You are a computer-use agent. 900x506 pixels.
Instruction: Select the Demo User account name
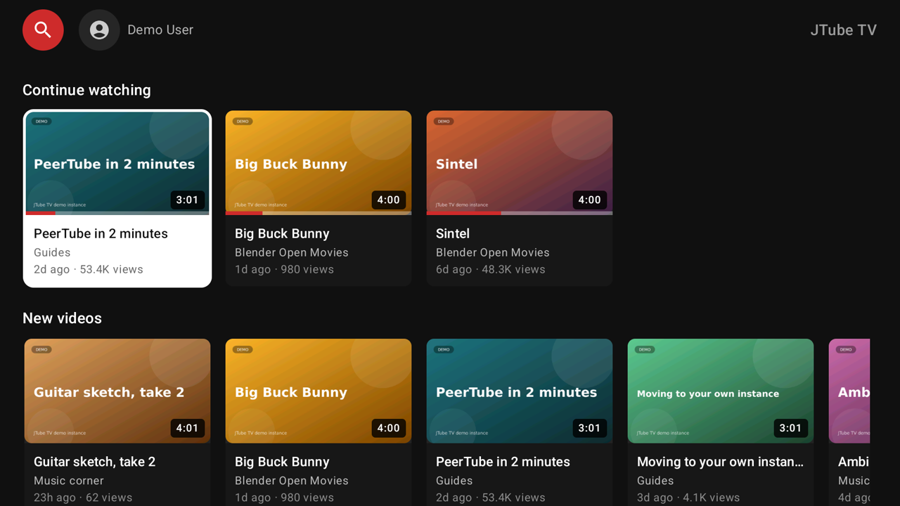click(x=160, y=30)
